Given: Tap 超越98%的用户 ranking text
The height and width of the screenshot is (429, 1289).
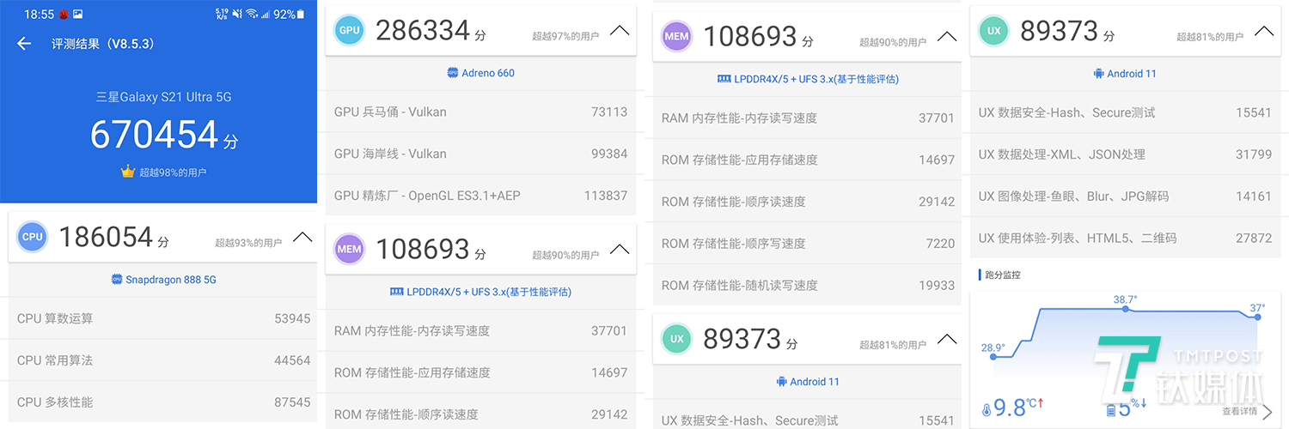Looking at the screenshot, I should click(x=172, y=172).
